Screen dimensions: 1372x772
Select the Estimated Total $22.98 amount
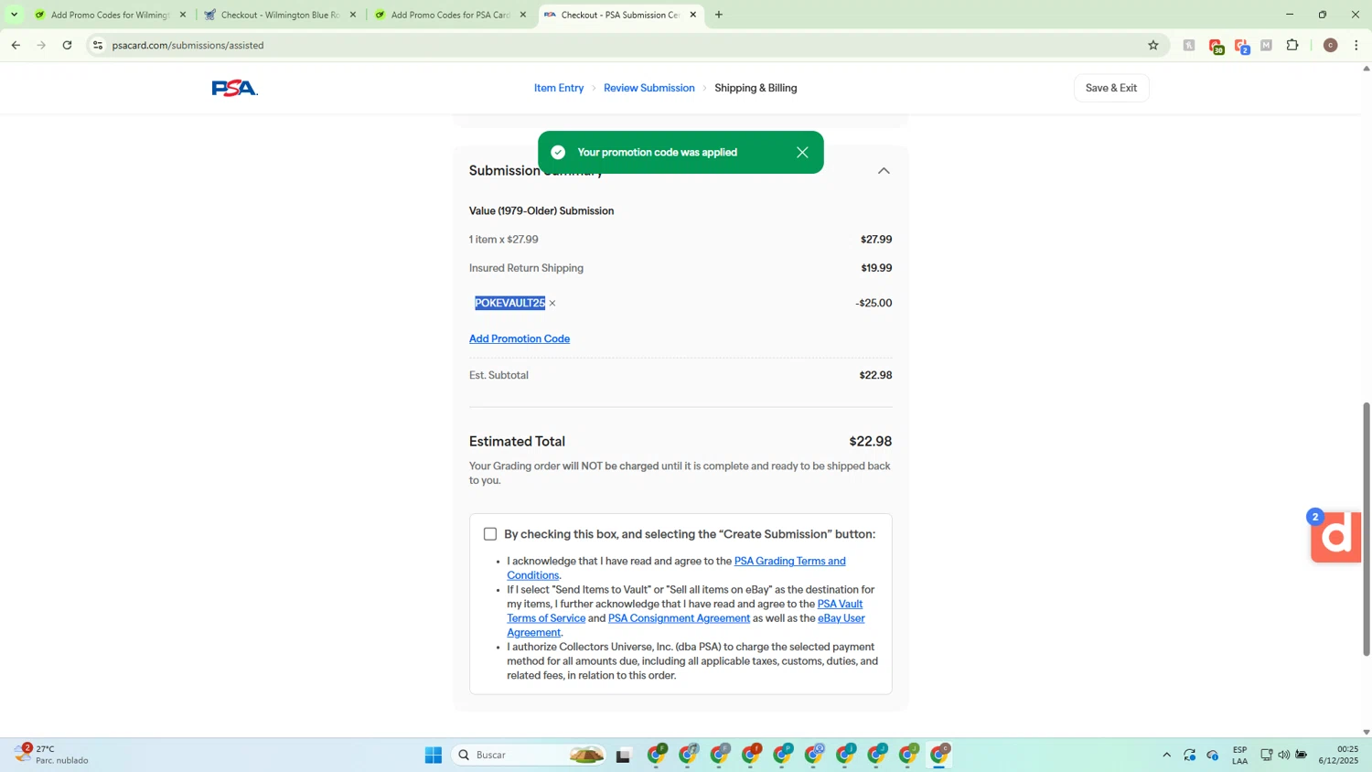tap(870, 441)
